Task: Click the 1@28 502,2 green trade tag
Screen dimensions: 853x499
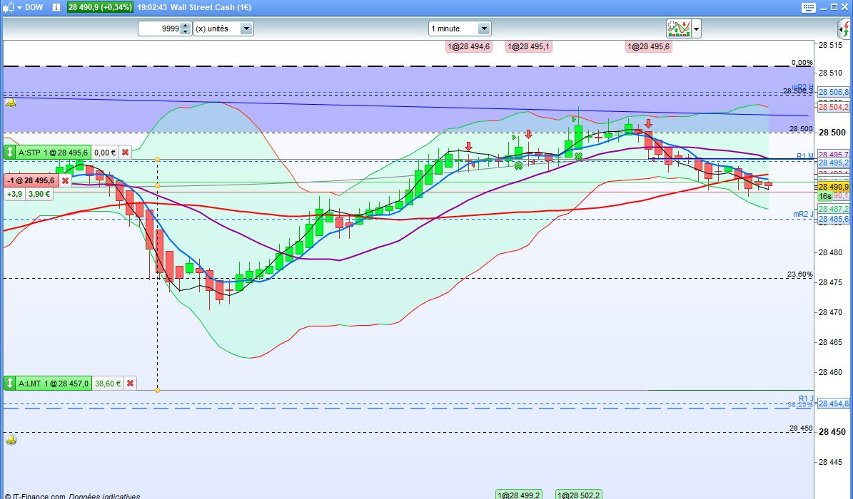Action: (579, 495)
